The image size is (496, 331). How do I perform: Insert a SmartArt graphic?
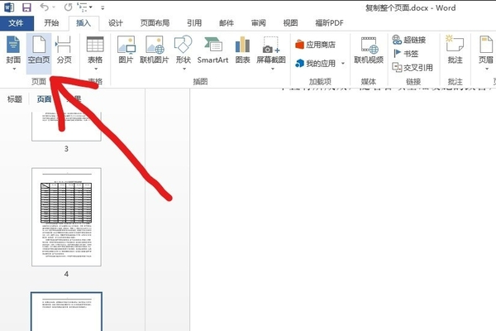pos(212,51)
